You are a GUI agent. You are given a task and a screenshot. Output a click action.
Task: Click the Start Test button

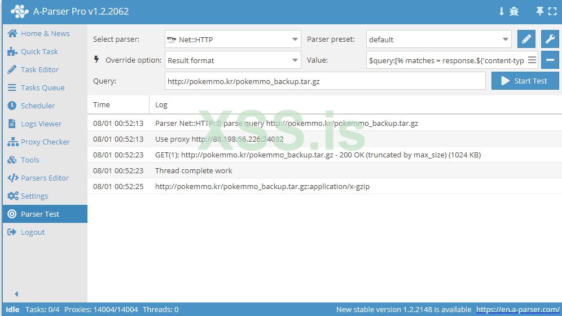pyautogui.click(x=525, y=81)
